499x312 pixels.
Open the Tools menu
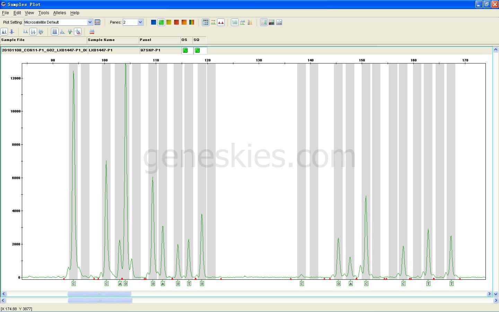(43, 13)
